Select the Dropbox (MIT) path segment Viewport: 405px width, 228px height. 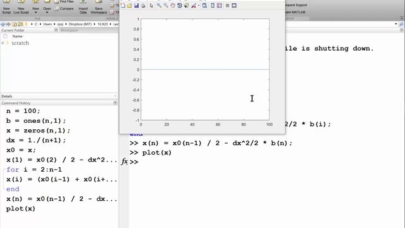tap(80, 24)
